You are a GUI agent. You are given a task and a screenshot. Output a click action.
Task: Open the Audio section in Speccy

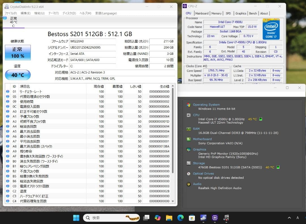[x=188, y=184]
